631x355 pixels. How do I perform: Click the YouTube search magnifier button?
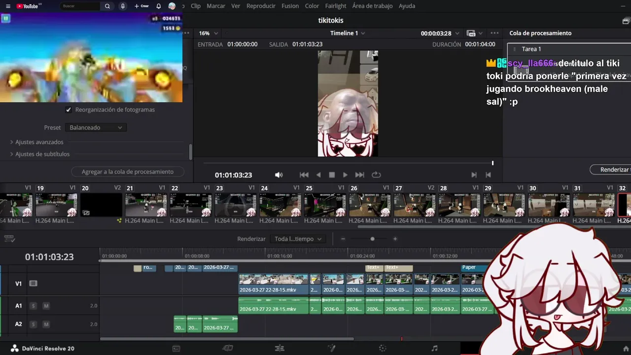(x=107, y=6)
